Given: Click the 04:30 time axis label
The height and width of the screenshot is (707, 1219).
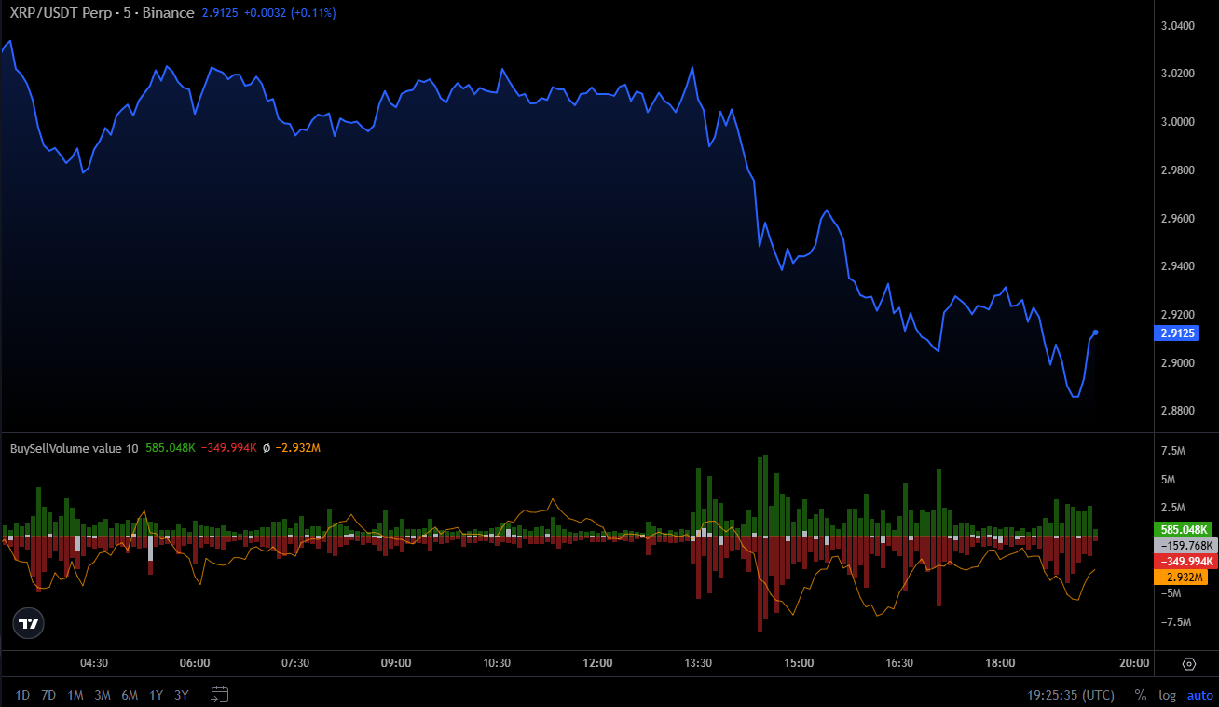Looking at the screenshot, I should point(94,663).
